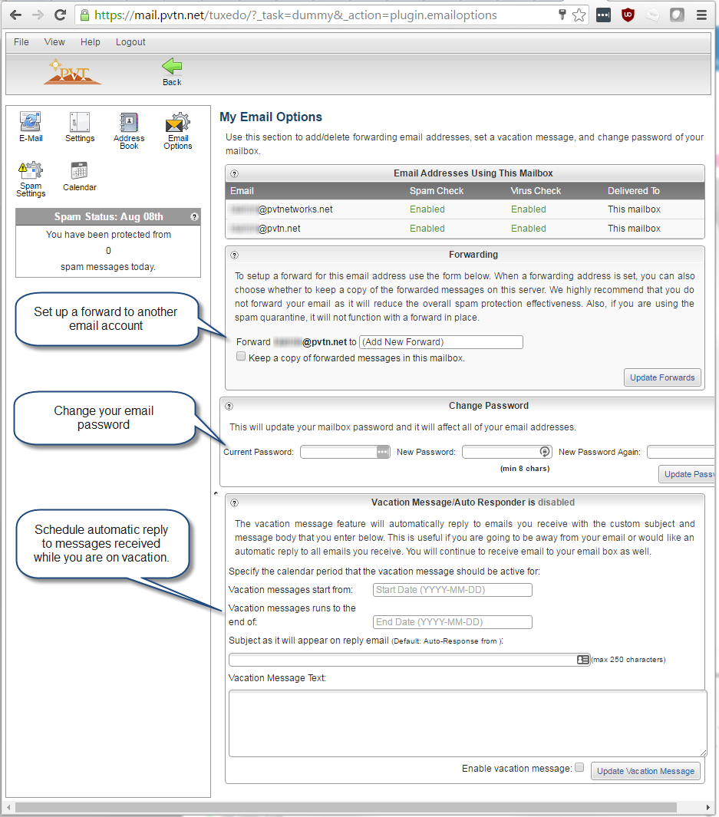Open the E-Mail icon in sidebar
The image size is (719, 817).
tap(31, 127)
